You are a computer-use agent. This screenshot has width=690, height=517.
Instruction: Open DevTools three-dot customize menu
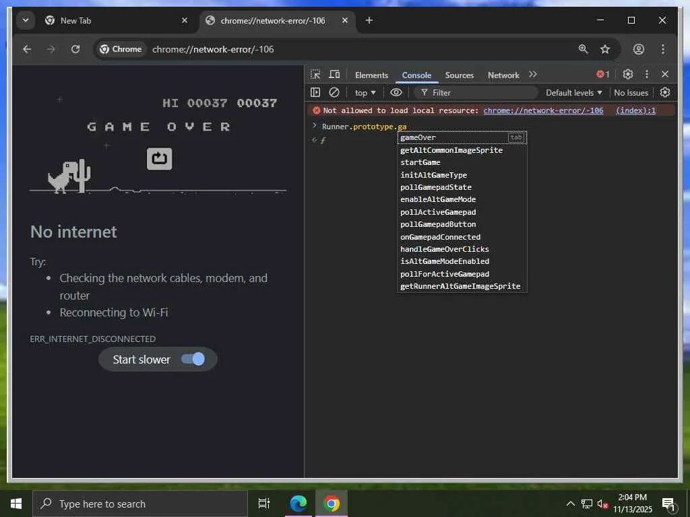click(646, 74)
